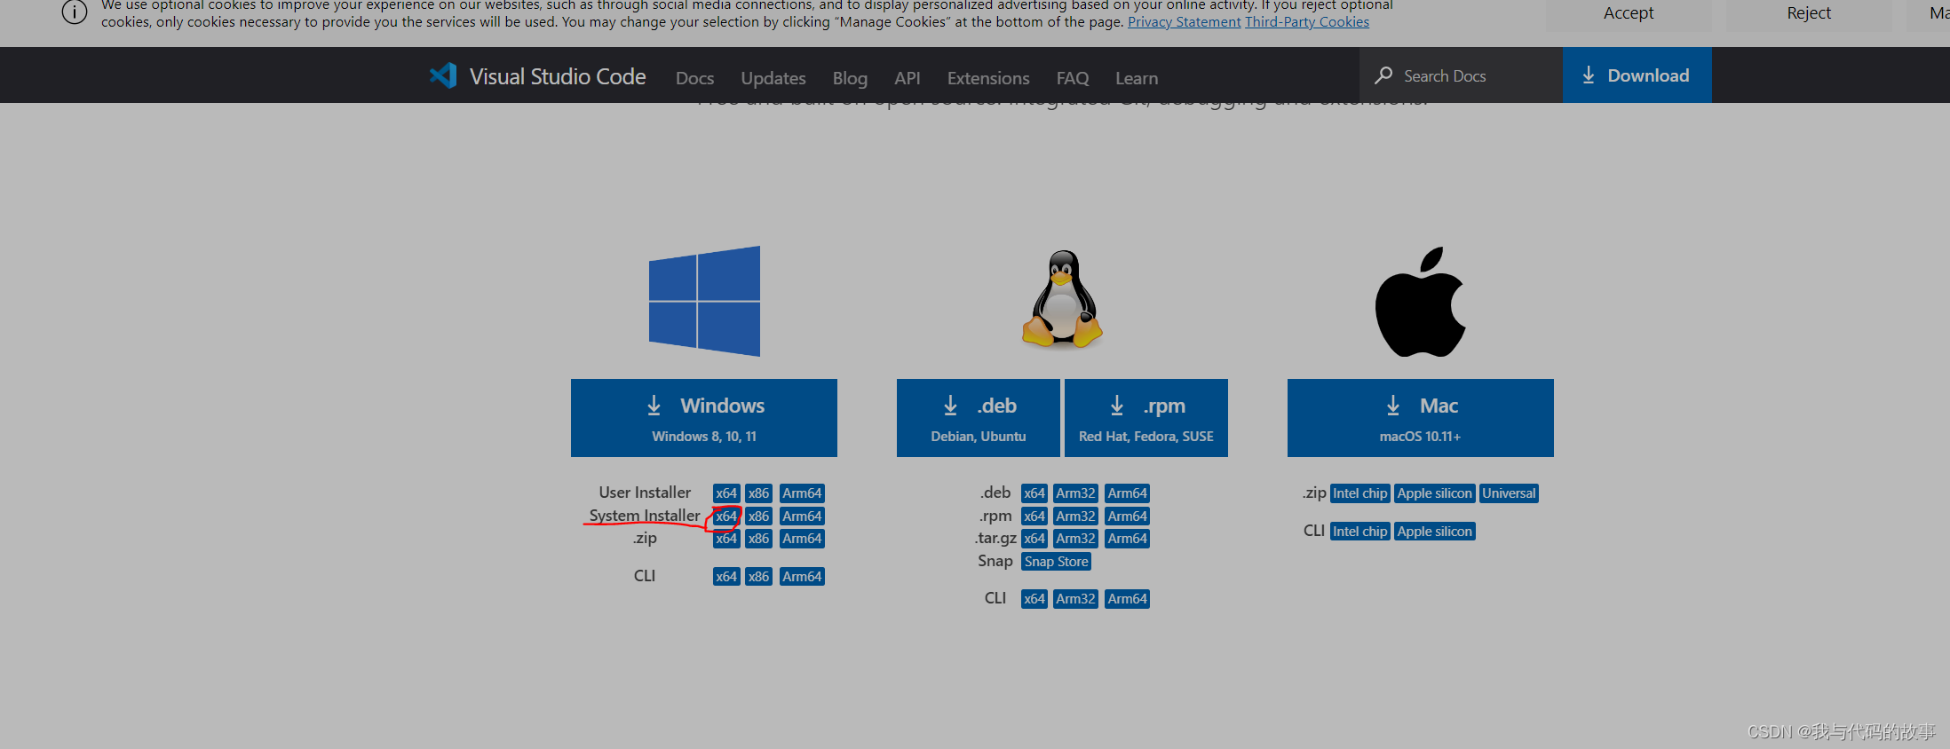Select Linux .rpm Arm32 download
The width and height of the screenshot is (1950, 749).
1075,516
